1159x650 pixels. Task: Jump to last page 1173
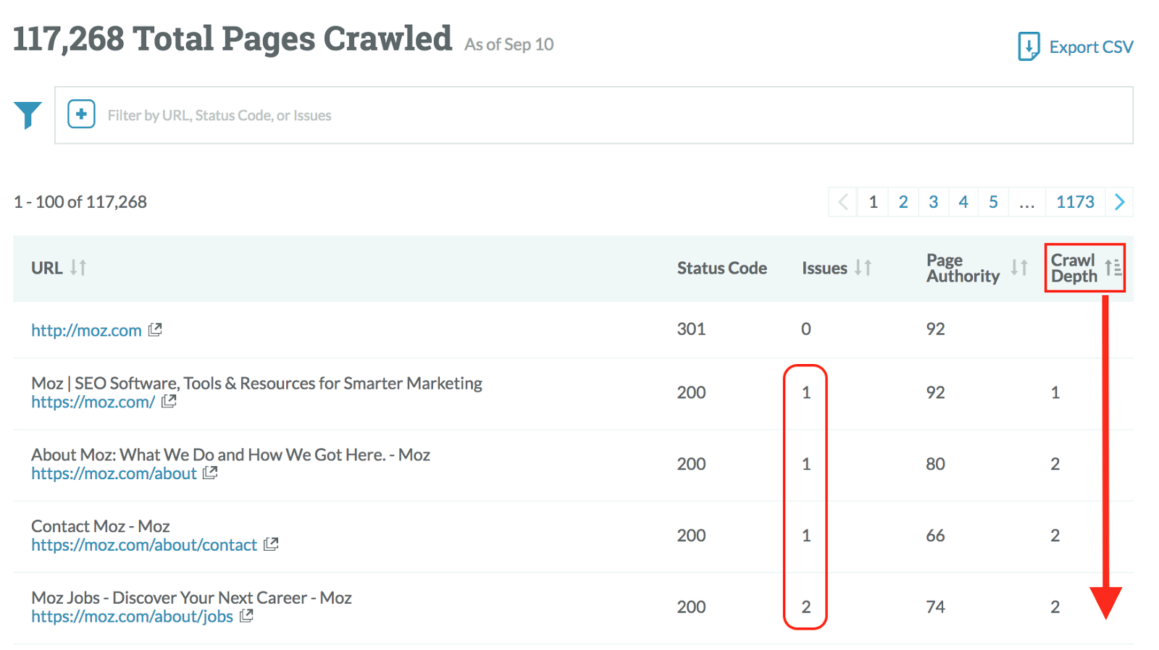1075,202
